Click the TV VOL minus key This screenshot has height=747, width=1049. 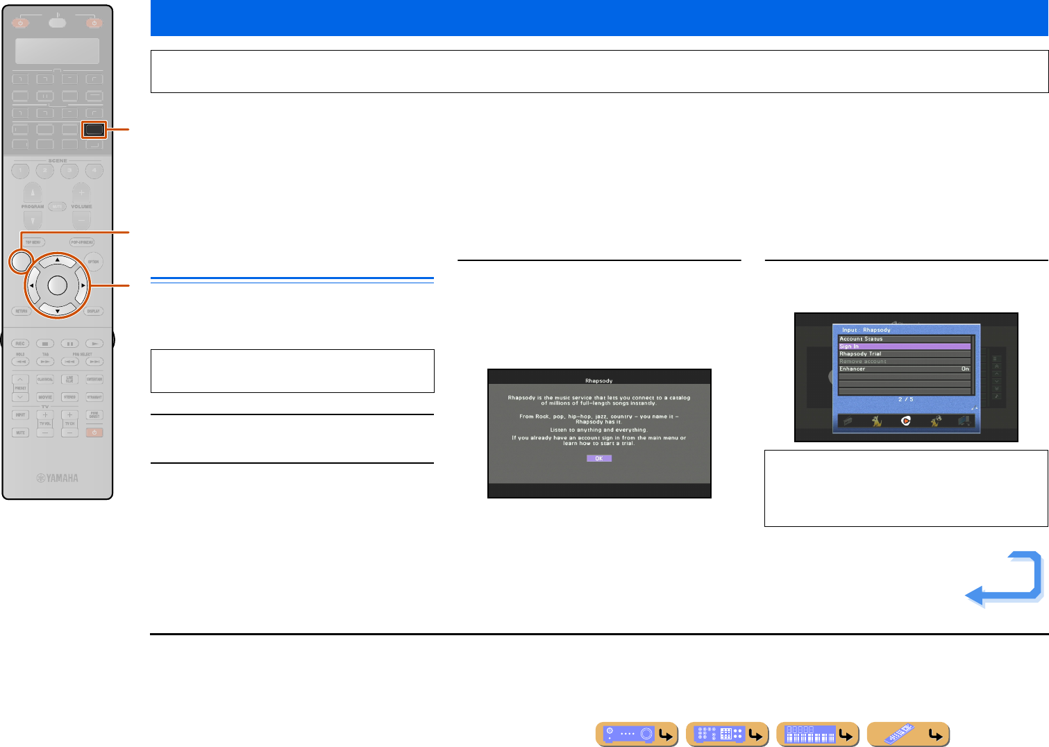tap(45, 433)
